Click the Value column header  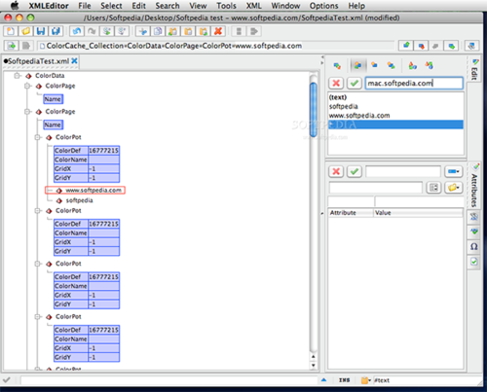coord(419,213)
